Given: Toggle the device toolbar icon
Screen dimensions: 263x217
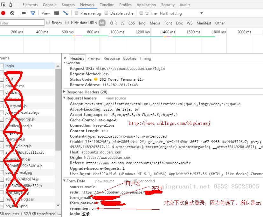Looking at the screenshot, I should tap(12, 4).
